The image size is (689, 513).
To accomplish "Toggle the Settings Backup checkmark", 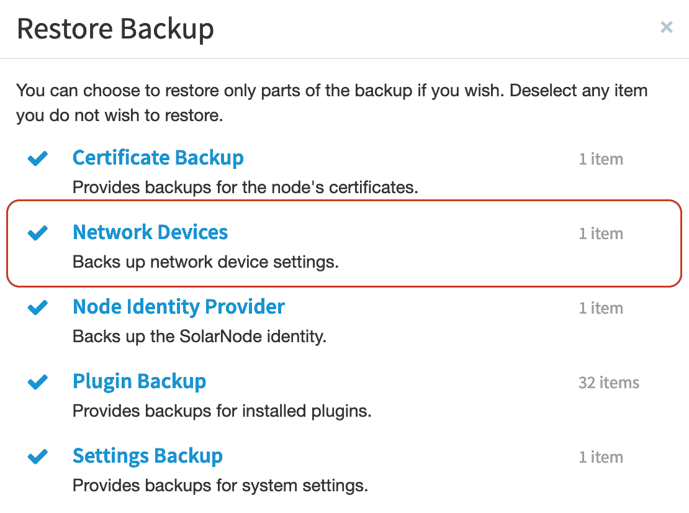I will coord(38,456).
